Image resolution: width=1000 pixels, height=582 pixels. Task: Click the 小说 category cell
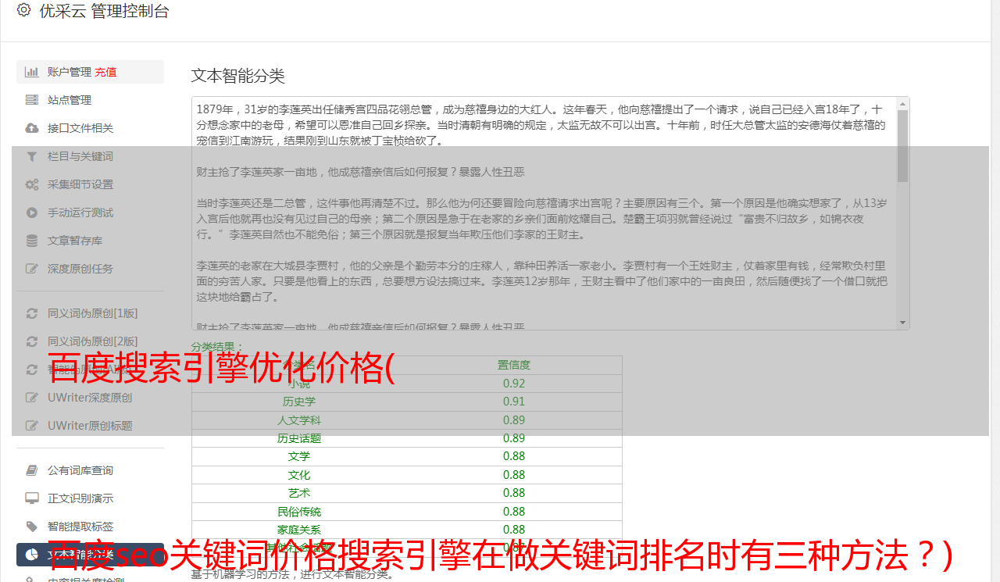pos(299,384)
